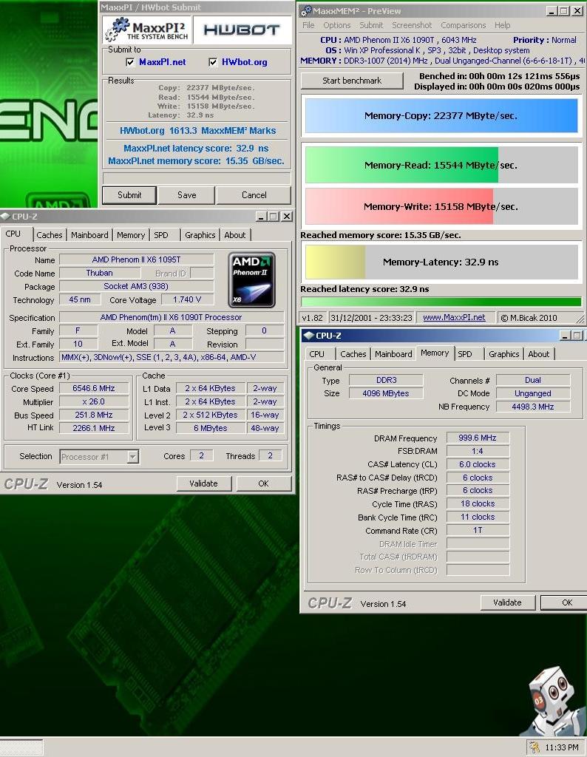This screenshot has height=757, width=587.
Task: Open the Comparisons menu in MaxxMEM²
Action: coord(463,25)
